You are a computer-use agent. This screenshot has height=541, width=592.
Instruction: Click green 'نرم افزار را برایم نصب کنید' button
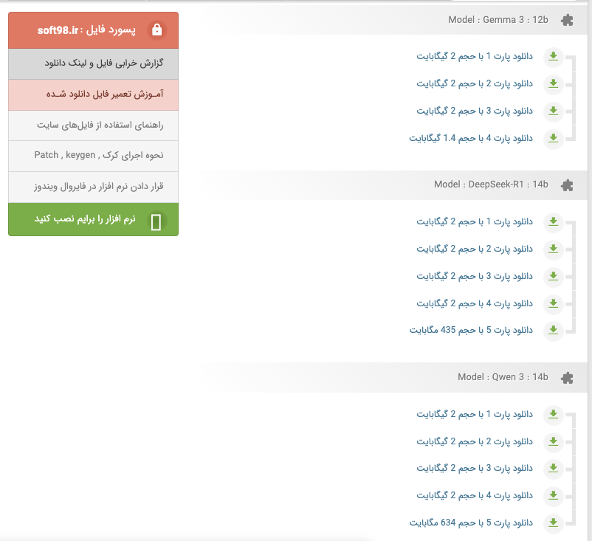(x=93, y=220)
